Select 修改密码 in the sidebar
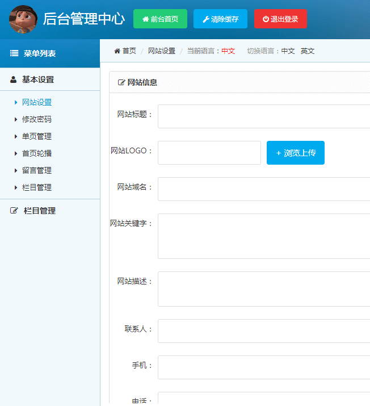 click(x=36, y=119)
